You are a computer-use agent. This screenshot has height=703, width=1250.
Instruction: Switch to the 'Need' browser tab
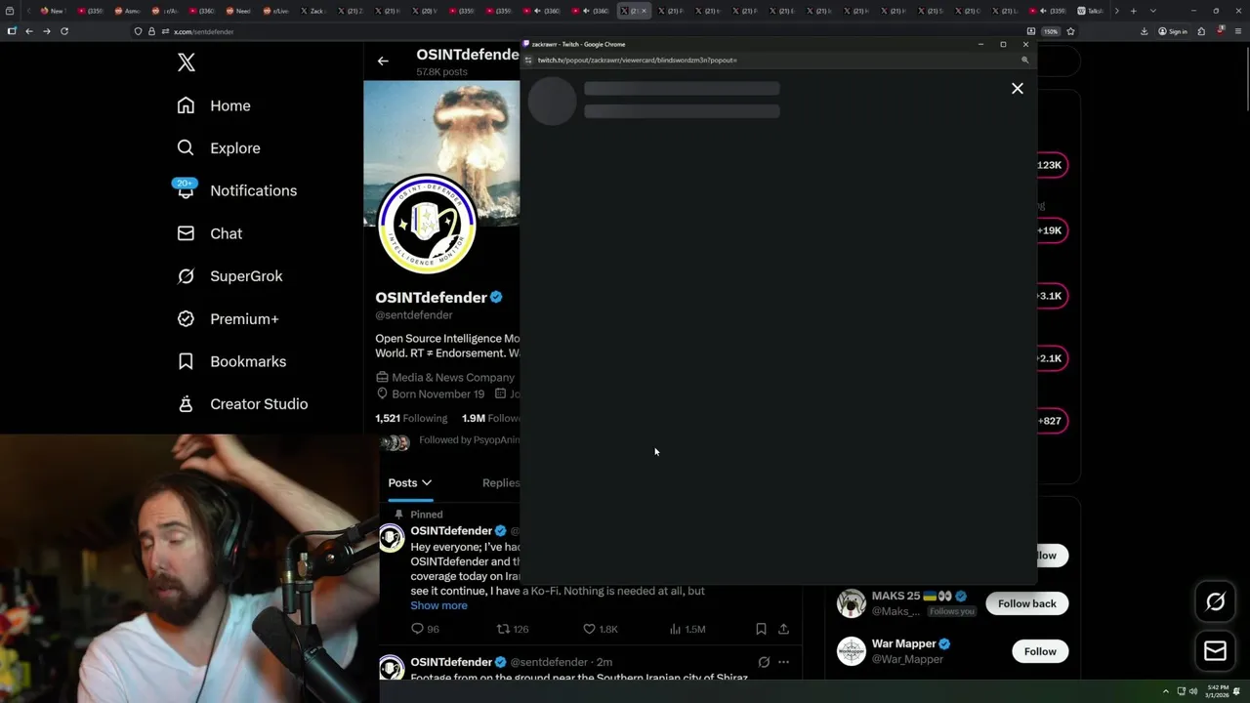pos(238,11)
